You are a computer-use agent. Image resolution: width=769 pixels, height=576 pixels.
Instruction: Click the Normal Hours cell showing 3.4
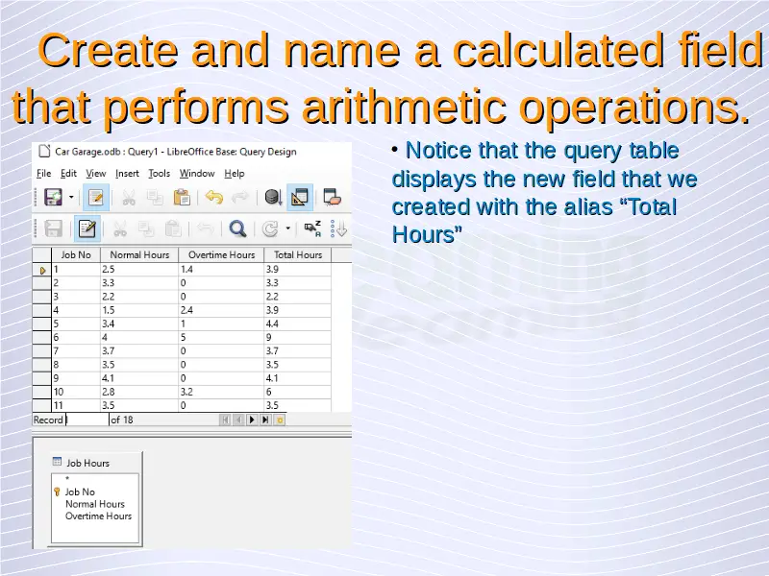(139, 324)
